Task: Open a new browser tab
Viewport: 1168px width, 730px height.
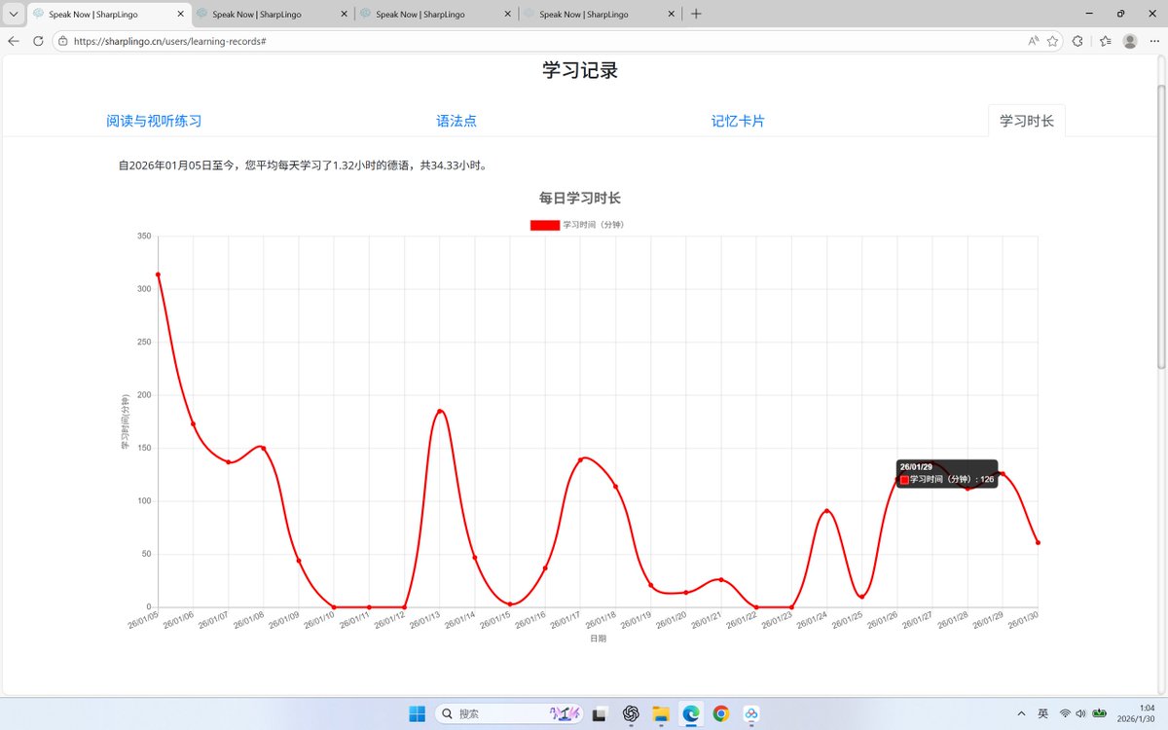Action: click(696, 14)
